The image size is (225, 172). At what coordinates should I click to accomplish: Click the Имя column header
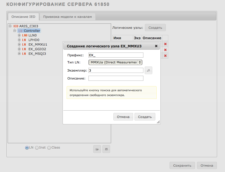tap(123, 38)
